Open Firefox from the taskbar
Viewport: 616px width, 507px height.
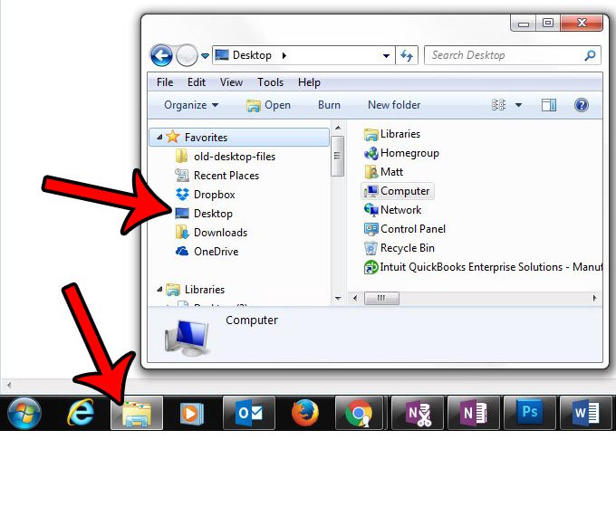point(305,413)
